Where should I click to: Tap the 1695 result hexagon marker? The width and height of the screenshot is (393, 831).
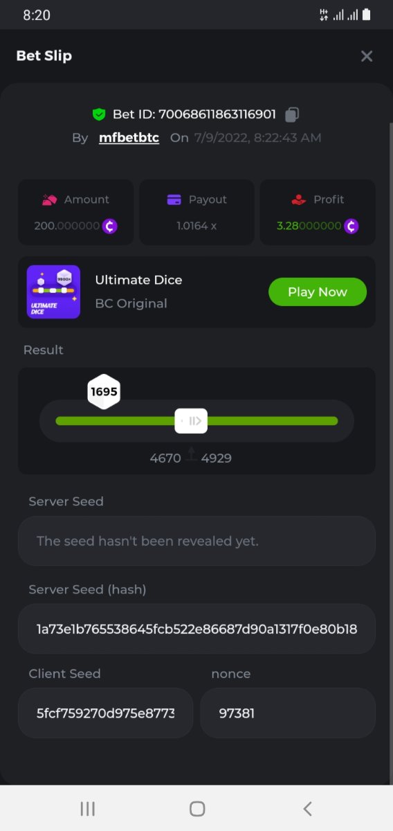coord(104,392)
